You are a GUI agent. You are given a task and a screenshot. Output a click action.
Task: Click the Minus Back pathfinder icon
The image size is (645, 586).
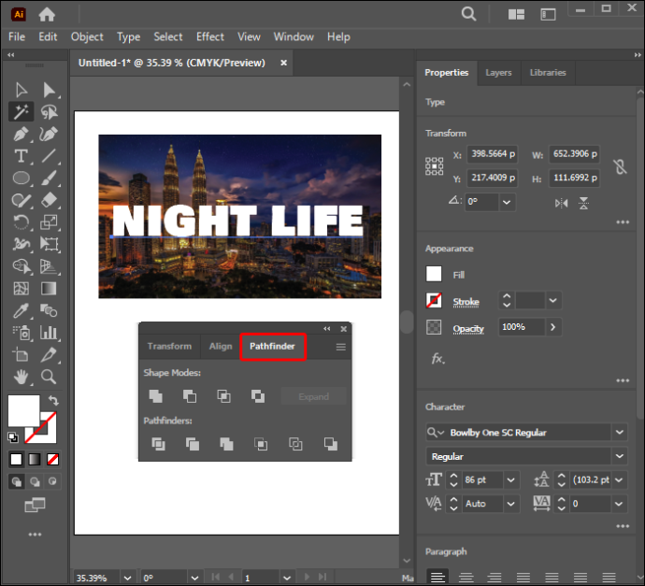[330, 444]
